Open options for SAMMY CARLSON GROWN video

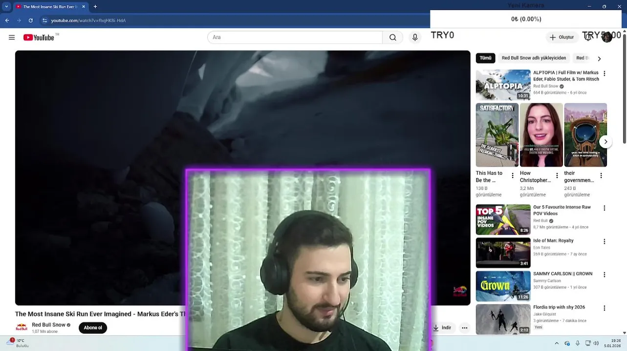(604, 274)
